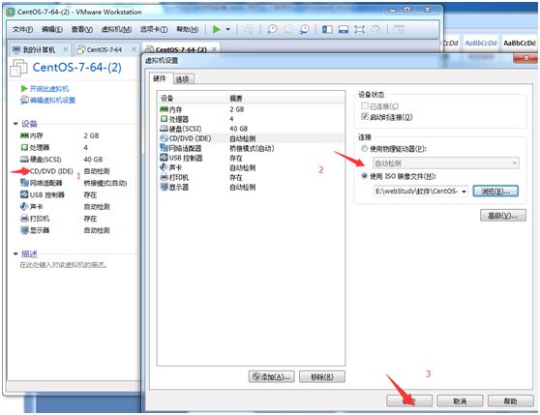540x415 pixels.
Task: Select the 处理器 row in settings dialog
Action: point(251,119)
